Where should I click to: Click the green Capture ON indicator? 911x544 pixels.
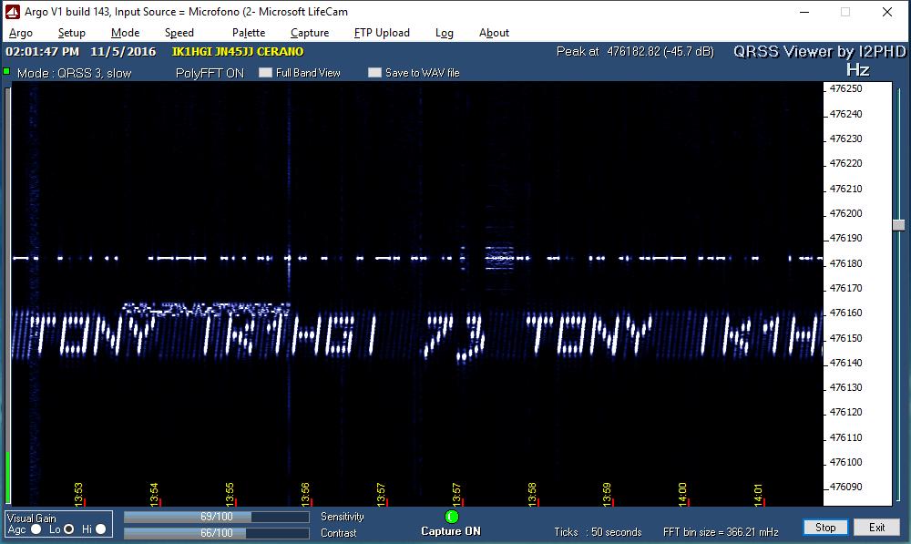point(452,516)
